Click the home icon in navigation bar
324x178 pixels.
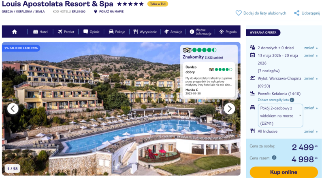coord(15,32)
